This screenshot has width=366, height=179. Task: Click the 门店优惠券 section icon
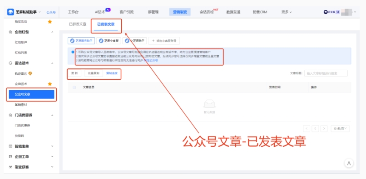coord(10,115)
